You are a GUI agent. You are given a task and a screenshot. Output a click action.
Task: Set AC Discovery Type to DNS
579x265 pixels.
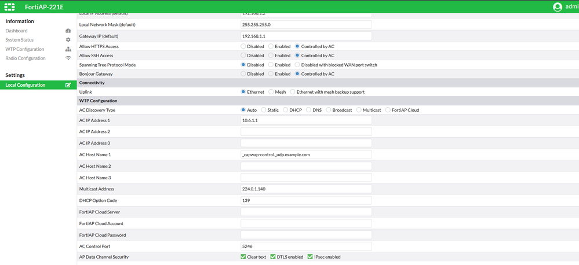[x=308, y=110]
